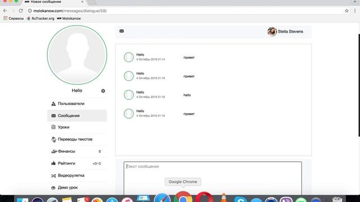Open Пользователи in the sidebar
Screen dimensions: 360x202
77,104
